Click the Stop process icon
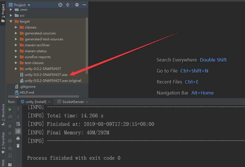The image size is (245, 167). click(10, 126)
